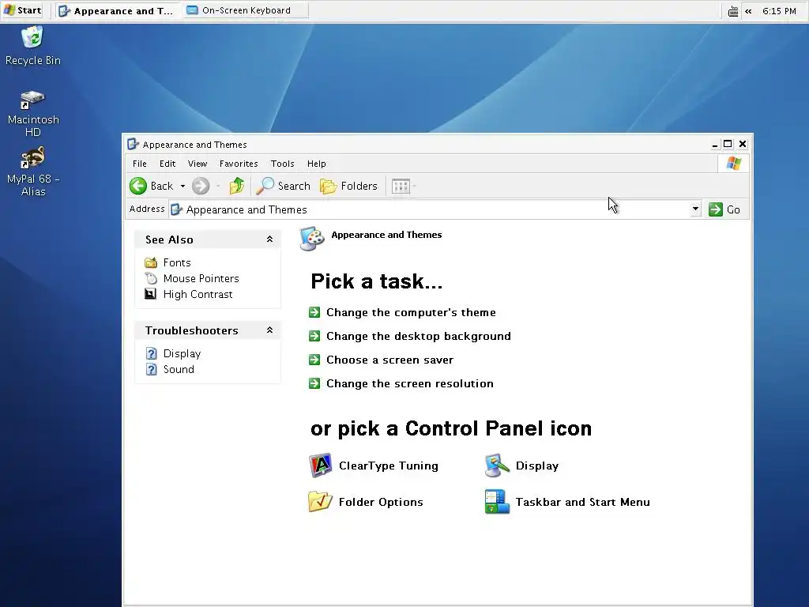The width and height of the screenshot is (809, 607).
Task: Click the green Go arrow button
Action: point(716,209)
